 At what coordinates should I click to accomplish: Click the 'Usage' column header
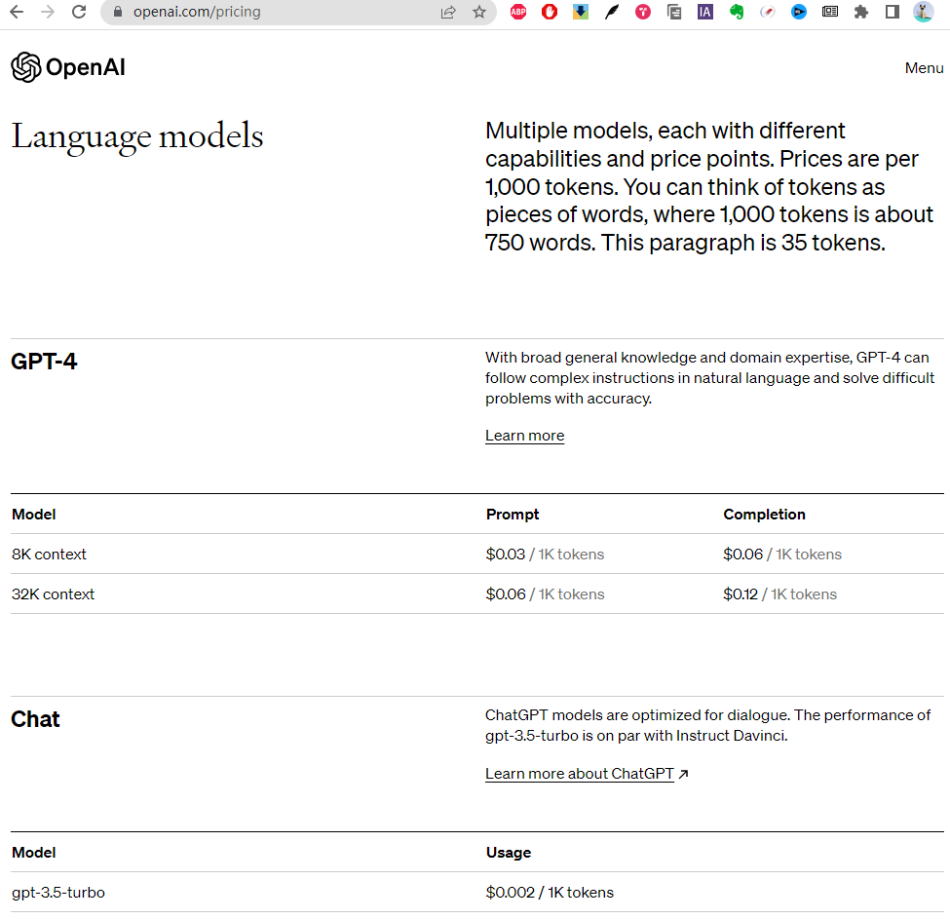509,853
